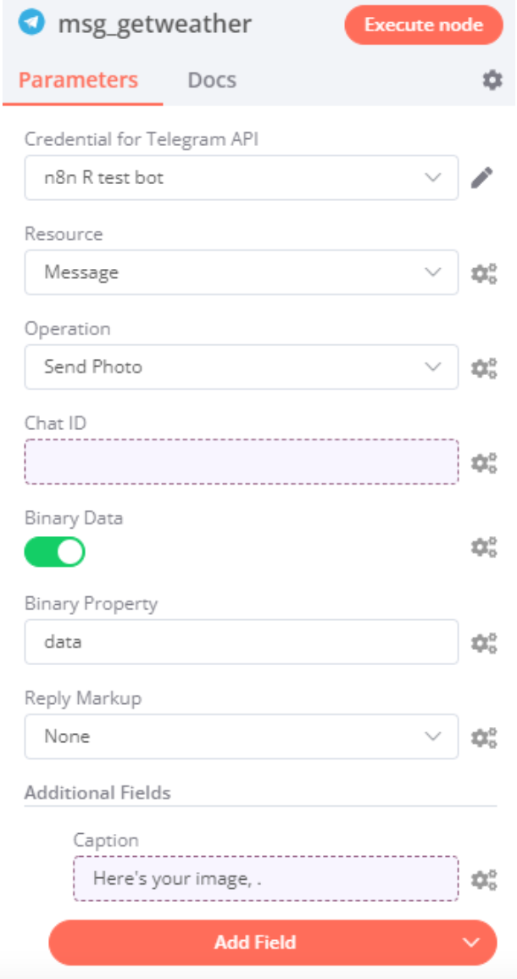Expand the Reply Markup dropdown showing None
517x979 pixels.
[242, 736]
